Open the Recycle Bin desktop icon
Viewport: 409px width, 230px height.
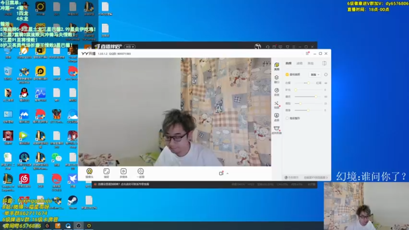(8, 73)
